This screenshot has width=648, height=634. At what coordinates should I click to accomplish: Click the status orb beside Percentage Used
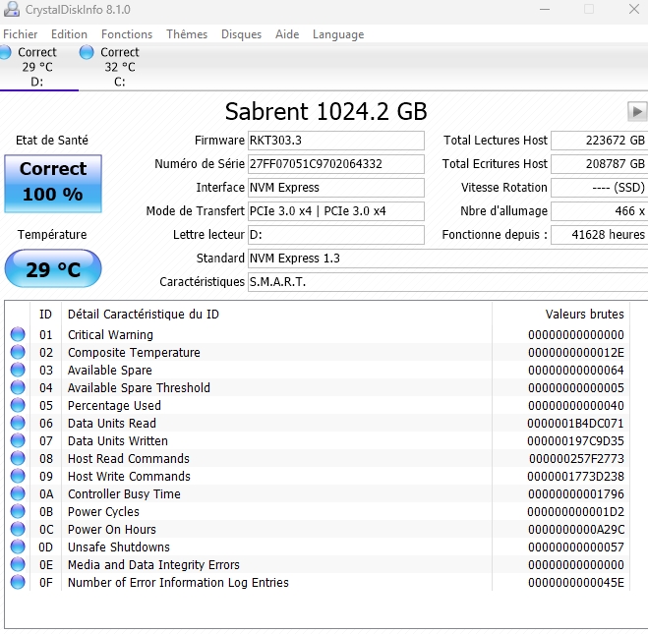(18, 406)
